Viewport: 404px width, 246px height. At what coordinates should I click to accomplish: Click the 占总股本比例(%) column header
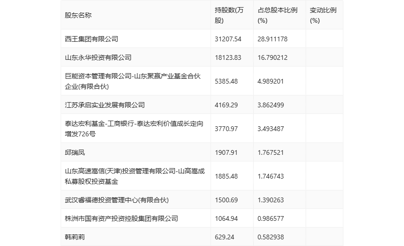(x=277, y=16)
